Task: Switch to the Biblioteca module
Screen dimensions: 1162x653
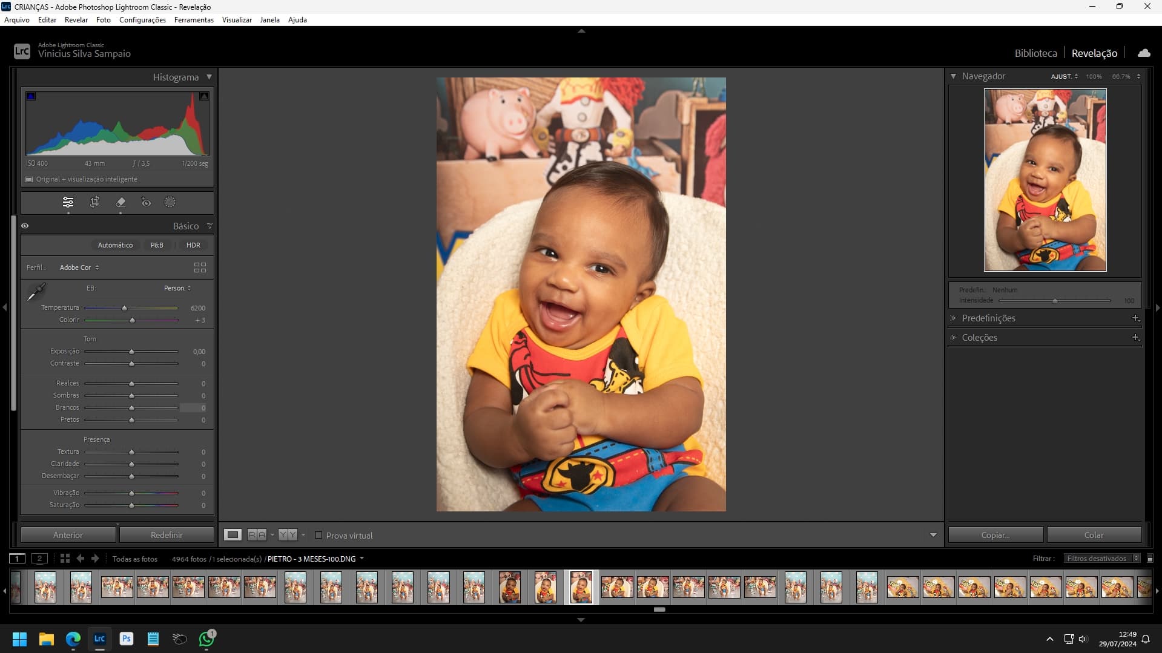Action: [1036, 53]
